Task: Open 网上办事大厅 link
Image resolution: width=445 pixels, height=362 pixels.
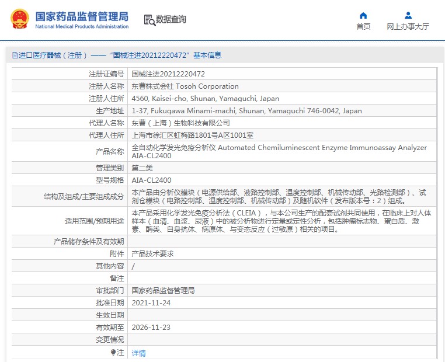Action: point(408,26)
